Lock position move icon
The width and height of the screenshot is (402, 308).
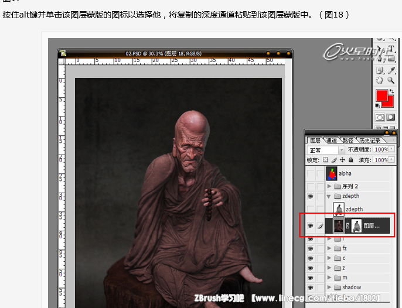tap(342, 160)
